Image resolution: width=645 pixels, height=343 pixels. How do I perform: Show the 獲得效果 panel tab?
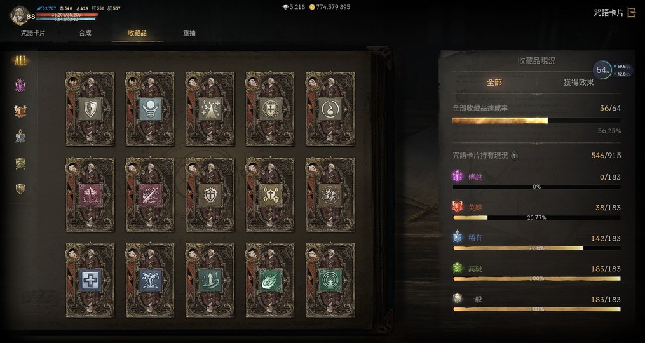(579, 83)
